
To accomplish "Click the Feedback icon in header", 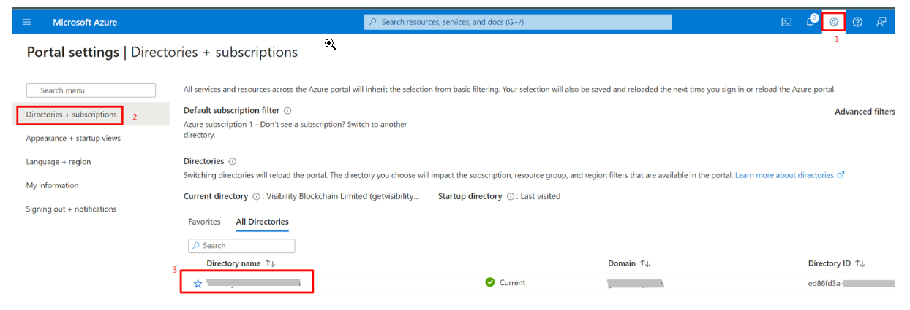I will (x=881, y=22).
